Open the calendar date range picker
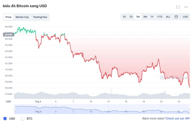Screen dimensions: 196x125 pyautogui.click(x=176, y=17)
